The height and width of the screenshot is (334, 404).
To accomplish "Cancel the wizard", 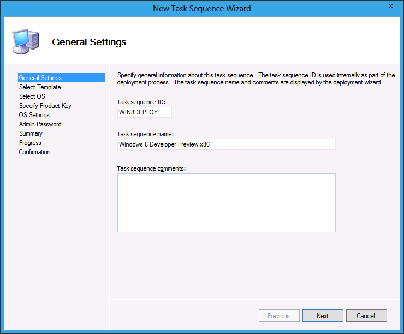I will coord(366,316).
